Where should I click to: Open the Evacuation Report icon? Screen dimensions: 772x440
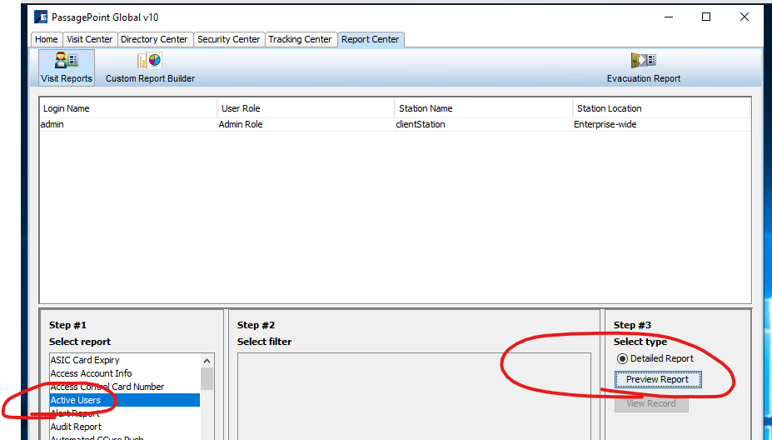tap(644, 67)
